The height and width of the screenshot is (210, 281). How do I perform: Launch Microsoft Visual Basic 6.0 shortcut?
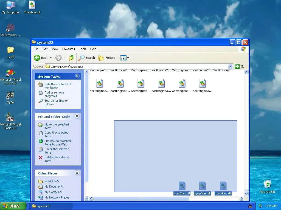click(x=10, y=121)
